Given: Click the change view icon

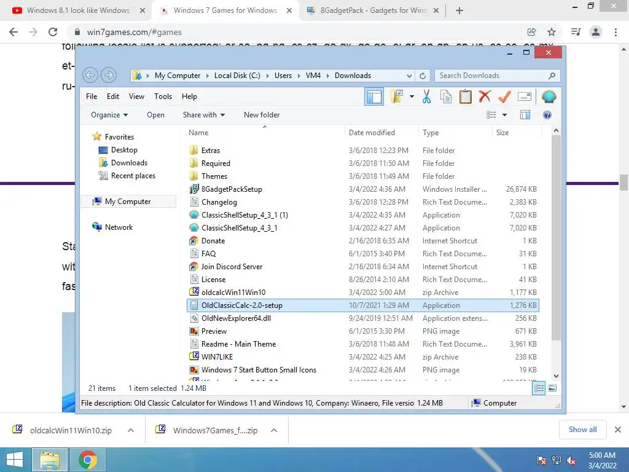Looking at the screenshot, I should [491, 115].
